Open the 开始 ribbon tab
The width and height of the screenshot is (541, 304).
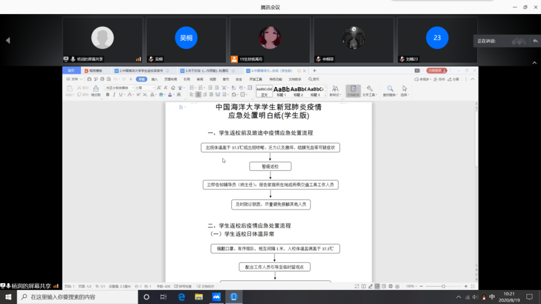coord(142,79)
